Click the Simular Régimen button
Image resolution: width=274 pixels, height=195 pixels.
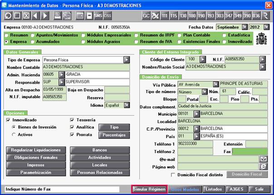pyautogui.click(x=149, y=189)
